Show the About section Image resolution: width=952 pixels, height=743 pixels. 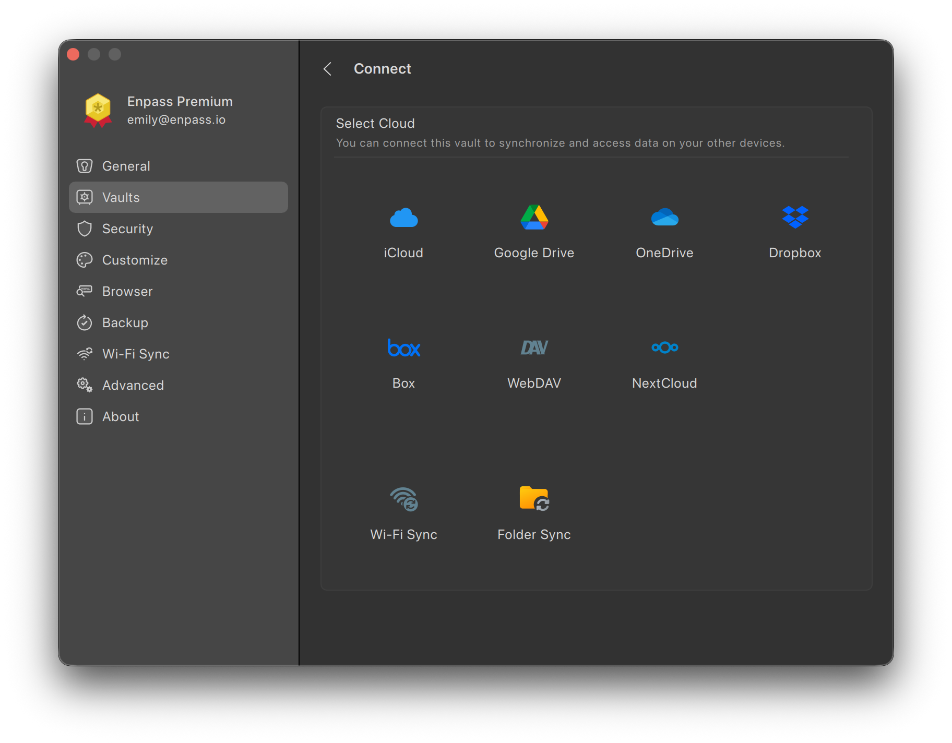point(178,416)
